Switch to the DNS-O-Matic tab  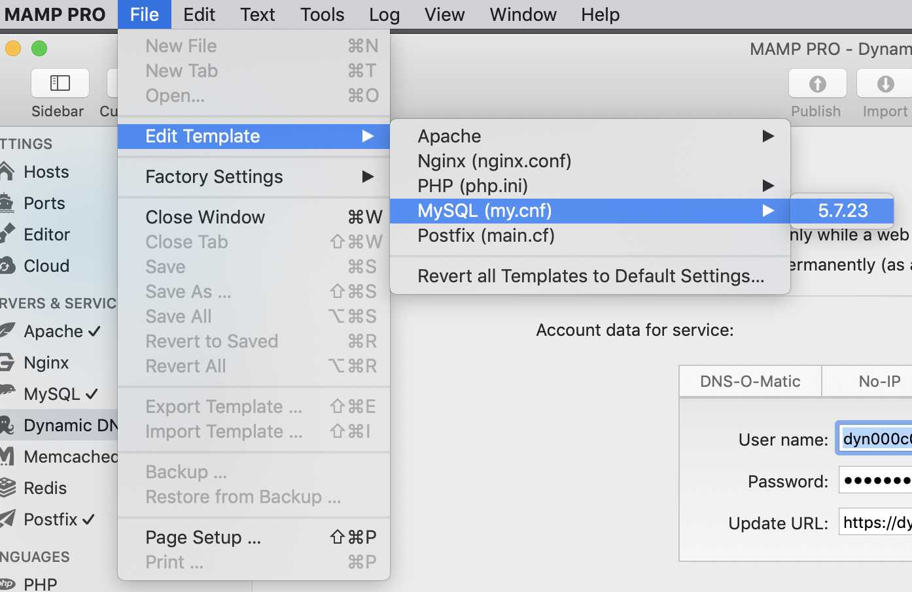coord(750,381)
